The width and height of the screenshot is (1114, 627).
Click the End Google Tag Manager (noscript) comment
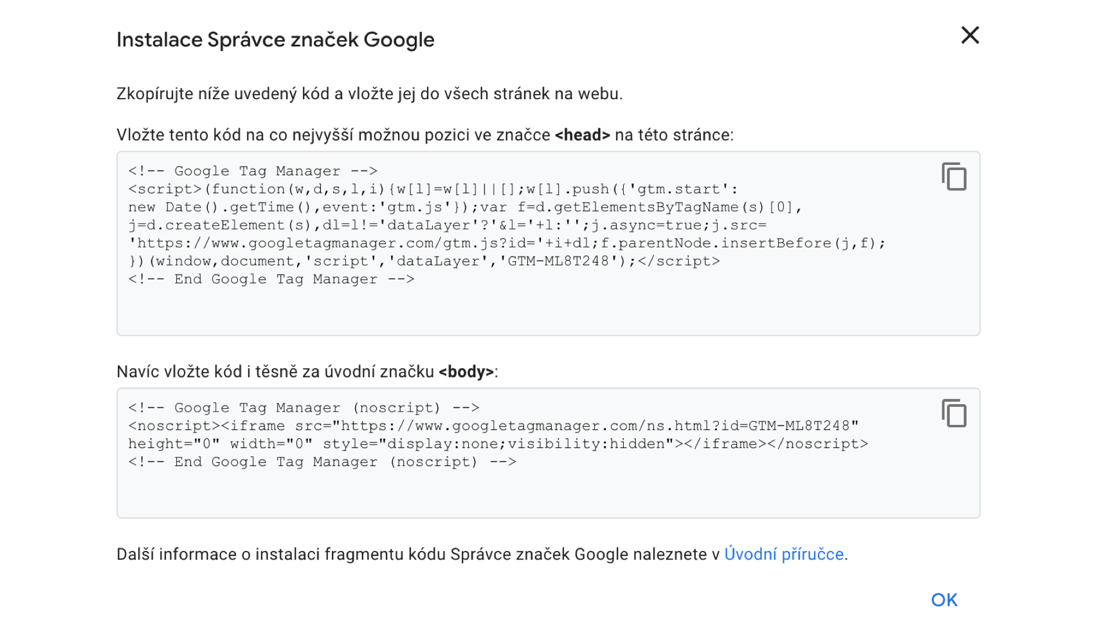point(322,462)
